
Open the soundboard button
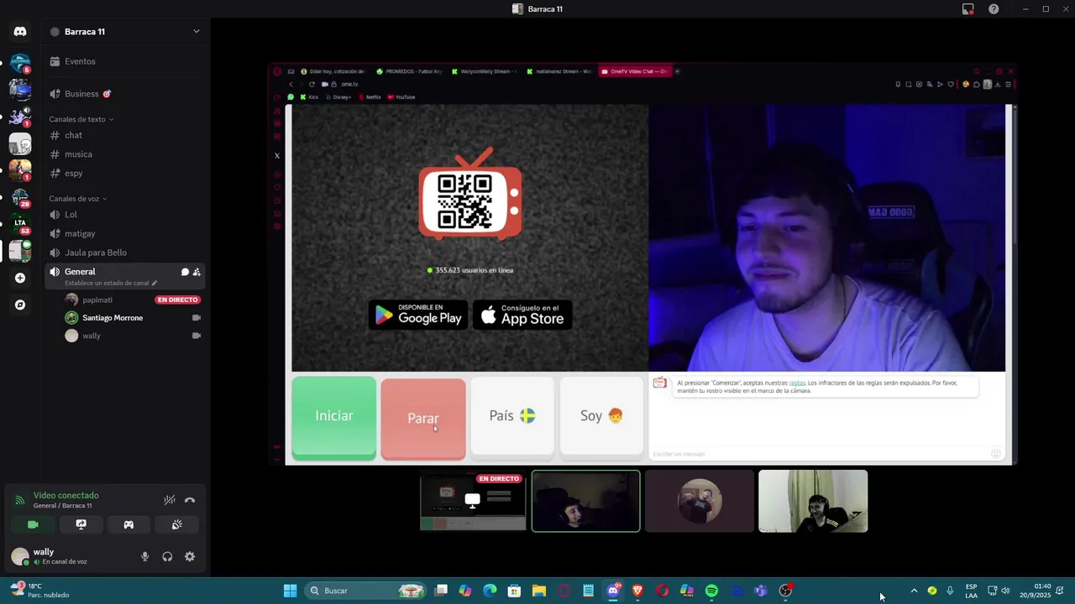pyautogui.click(x=176, y=524)
